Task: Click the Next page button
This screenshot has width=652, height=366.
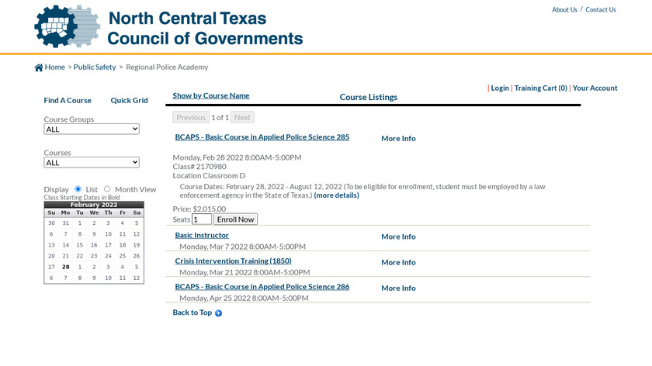Action: (242, 117)
